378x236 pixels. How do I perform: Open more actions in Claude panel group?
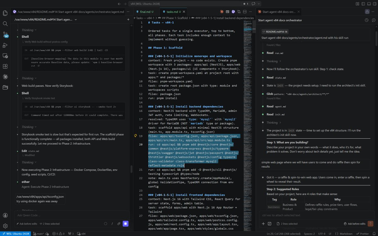373,11
